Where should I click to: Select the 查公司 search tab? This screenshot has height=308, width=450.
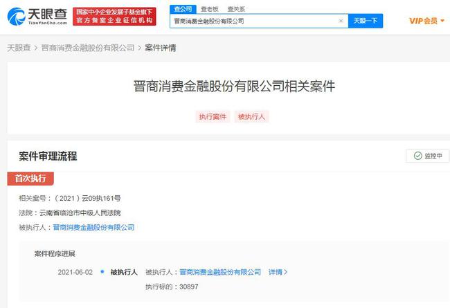click(x=183, y=9)
